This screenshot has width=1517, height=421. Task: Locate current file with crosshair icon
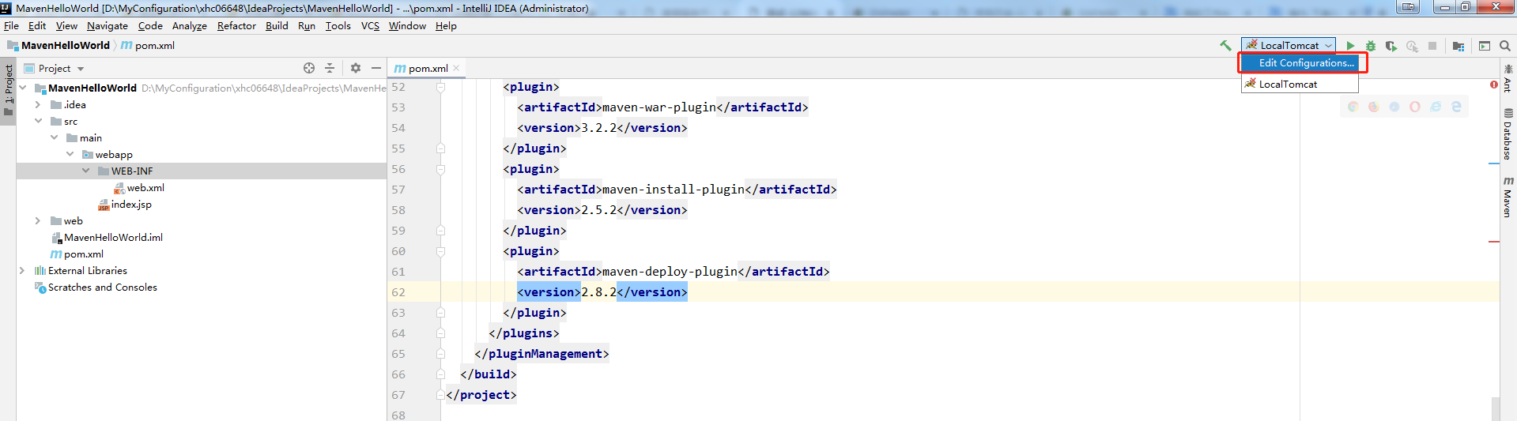pos(309,68)
